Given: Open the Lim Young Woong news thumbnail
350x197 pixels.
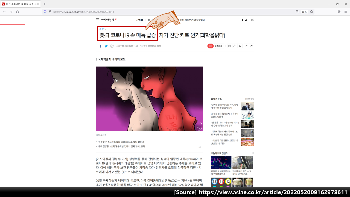Looking at the screenshot, I should (247, 115).
